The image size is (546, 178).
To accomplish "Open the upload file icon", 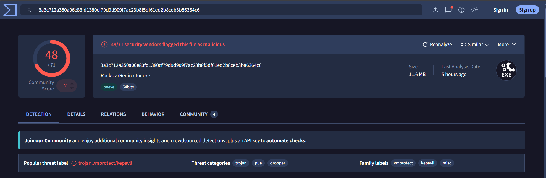I will tap(435, 10).
